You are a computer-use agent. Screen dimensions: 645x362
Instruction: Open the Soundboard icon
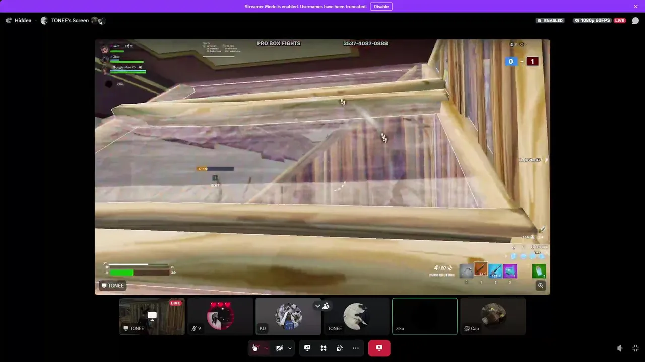click(340, 348)
